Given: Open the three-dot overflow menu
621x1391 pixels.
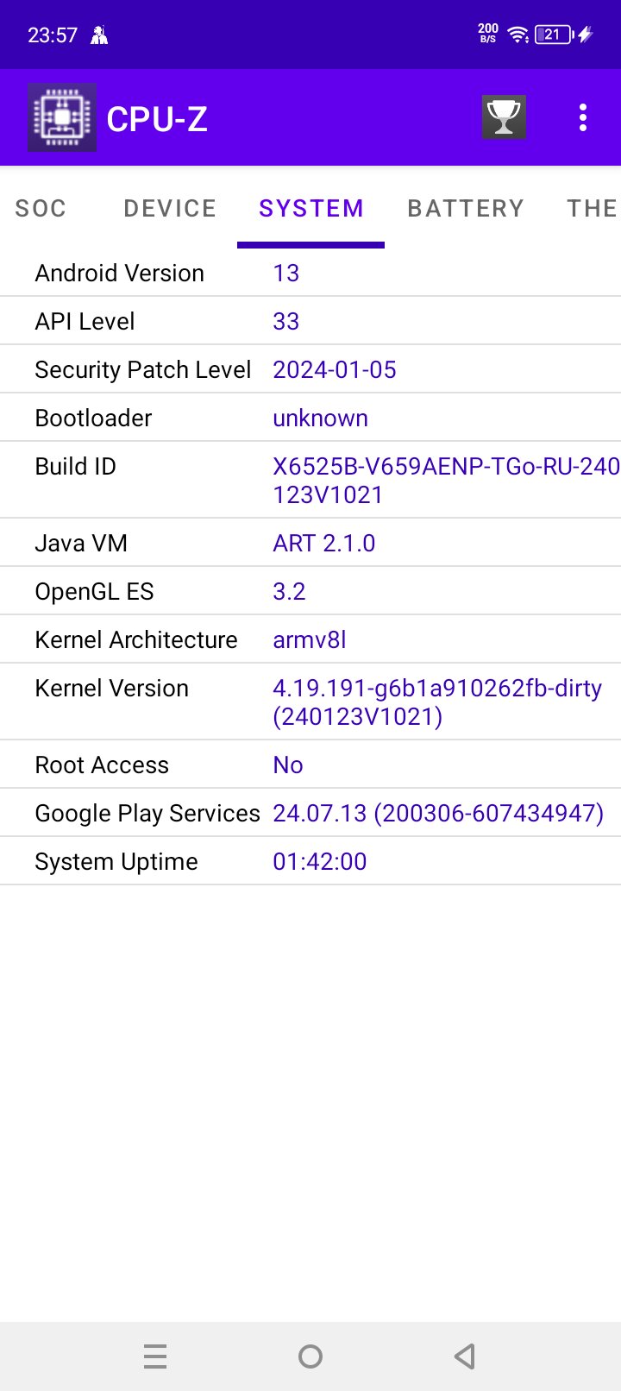Looking at the screenshot, I should (x=583, y=117).
